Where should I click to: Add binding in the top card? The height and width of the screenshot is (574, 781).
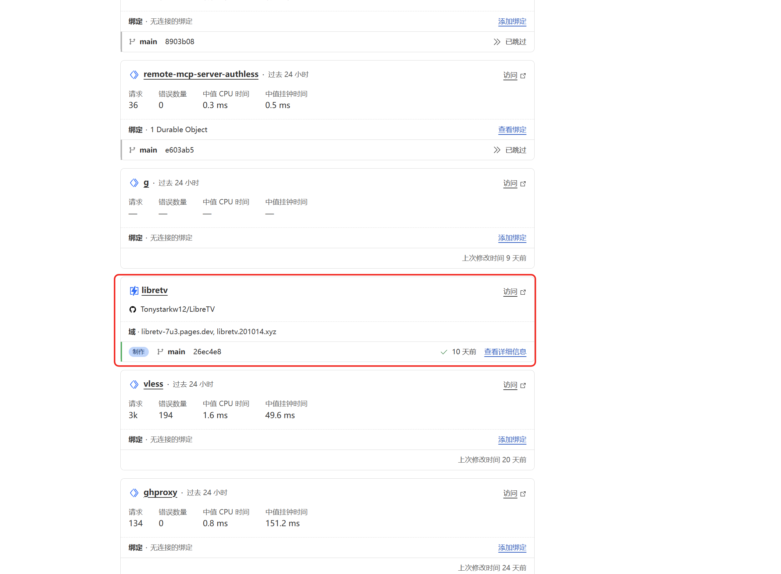(x=512, y=21)
